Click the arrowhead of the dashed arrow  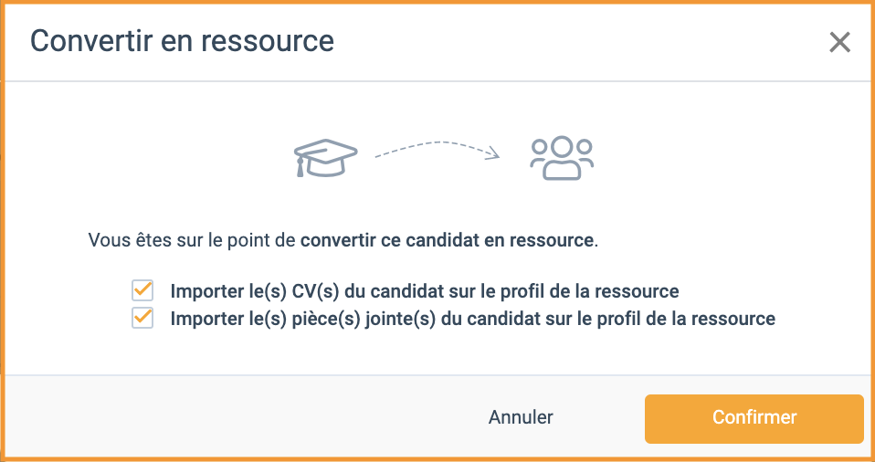[x=493, y=152]
